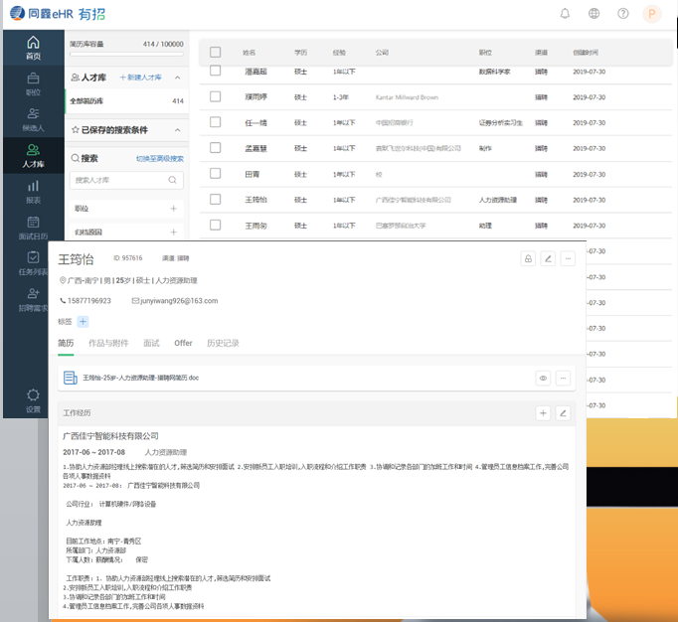Collapse the 已保存的搜索条件 section
The image size is (678, 622).
[176, 130]
